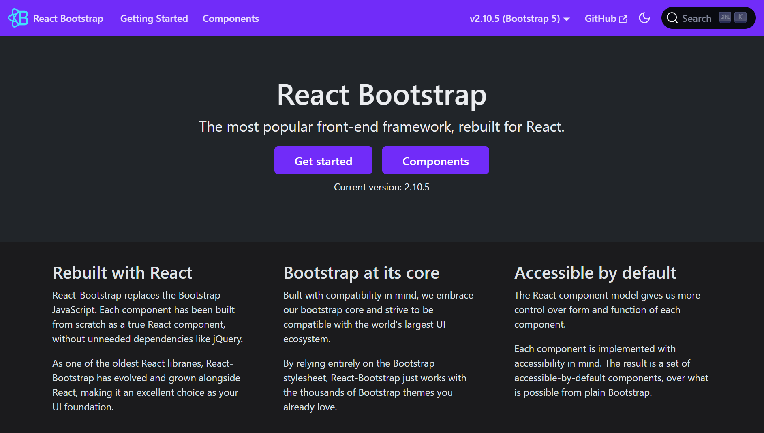764x433 pixels.
Task: Focus the Search input field
Action: [697, 18]
